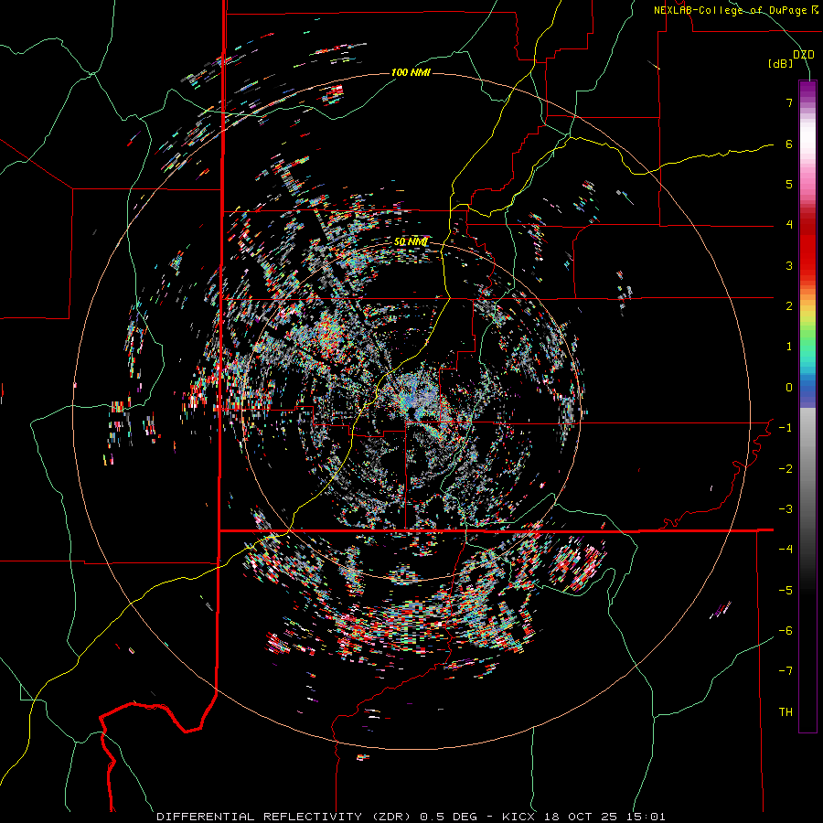
Task: Click the DZD legend title
Action: [x=804, y=55]
